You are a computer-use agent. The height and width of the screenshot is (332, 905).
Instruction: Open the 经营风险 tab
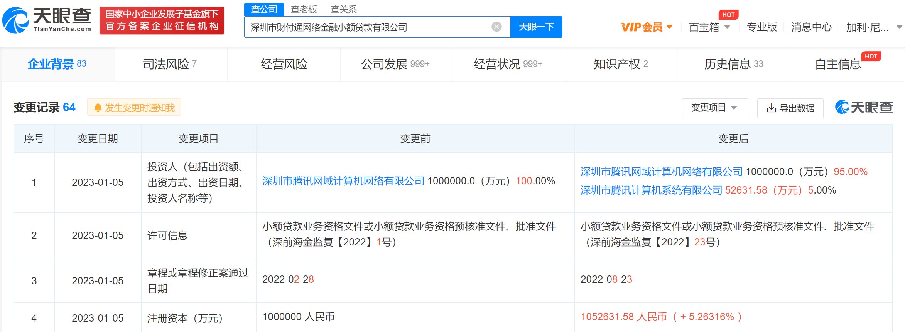click(x=284, y=64)
